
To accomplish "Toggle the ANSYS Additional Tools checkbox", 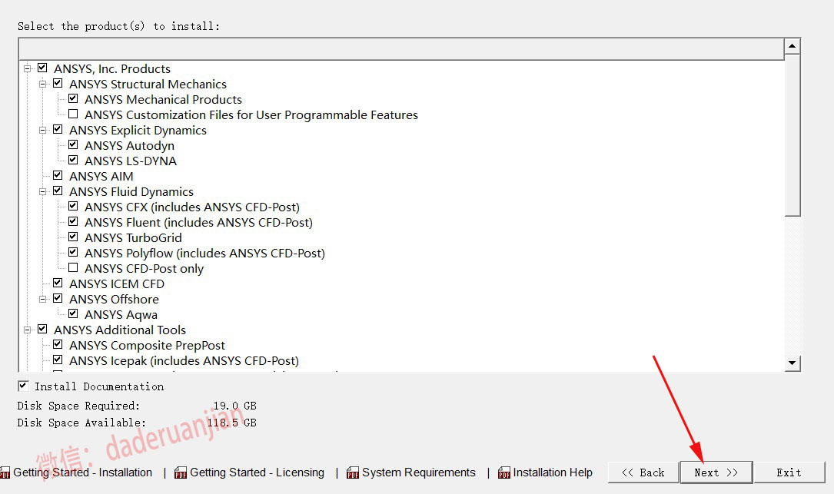I will click(42, 330).
